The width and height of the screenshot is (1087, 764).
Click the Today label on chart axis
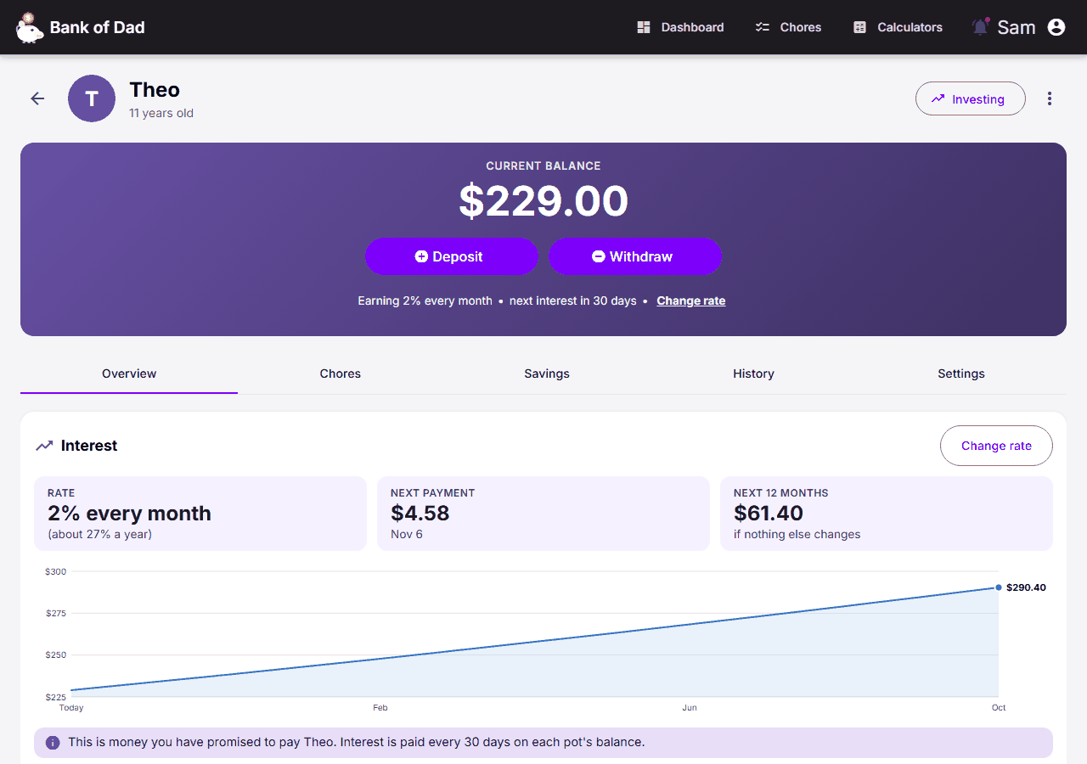pyautogui.click(x=71, y=708)
